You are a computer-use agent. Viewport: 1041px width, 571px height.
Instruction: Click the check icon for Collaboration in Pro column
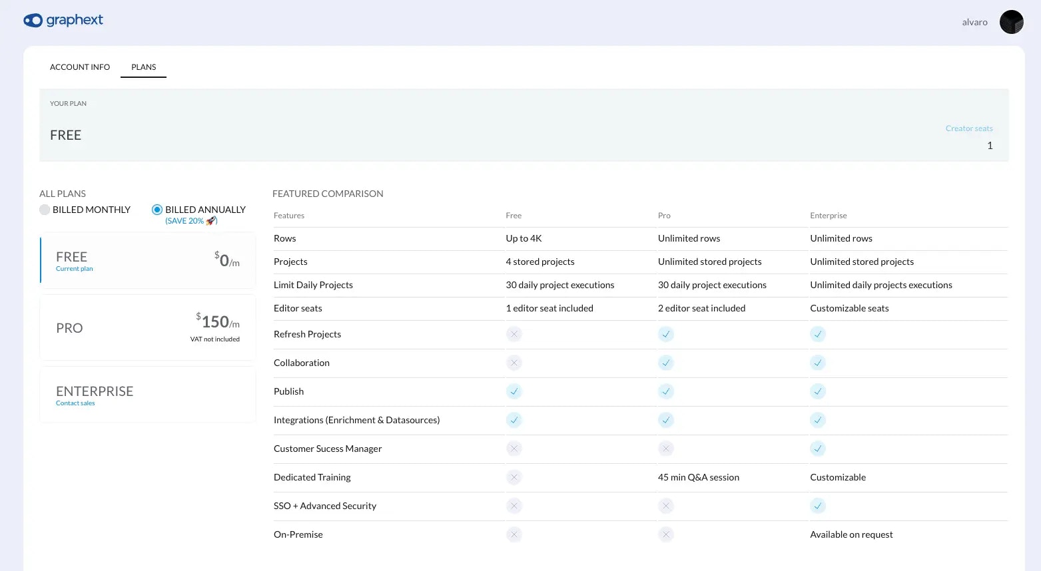[666, 363]
